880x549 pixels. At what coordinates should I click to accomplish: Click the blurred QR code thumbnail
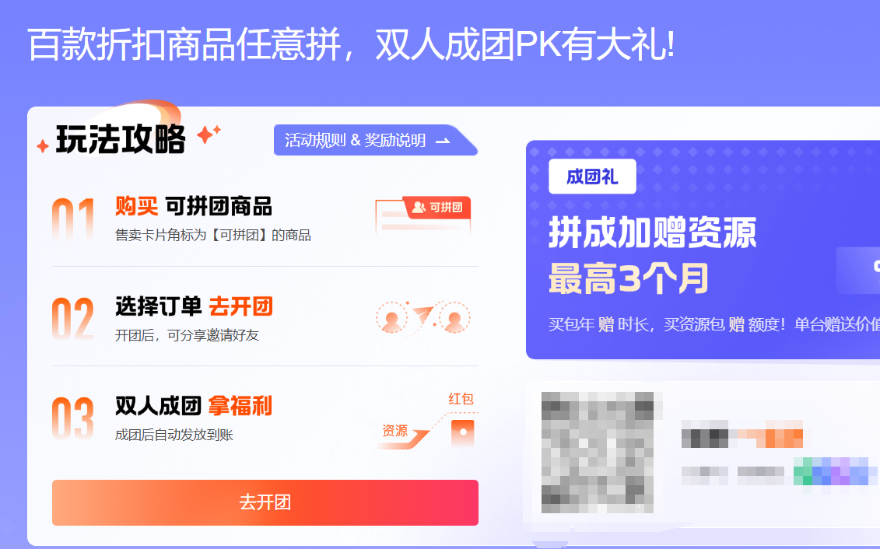tap(598, 453)
